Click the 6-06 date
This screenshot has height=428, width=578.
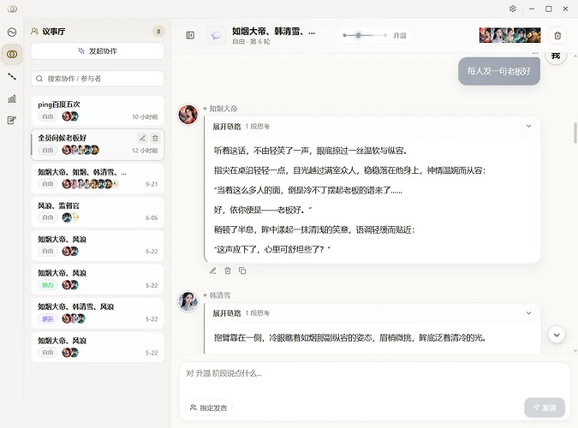152,218
